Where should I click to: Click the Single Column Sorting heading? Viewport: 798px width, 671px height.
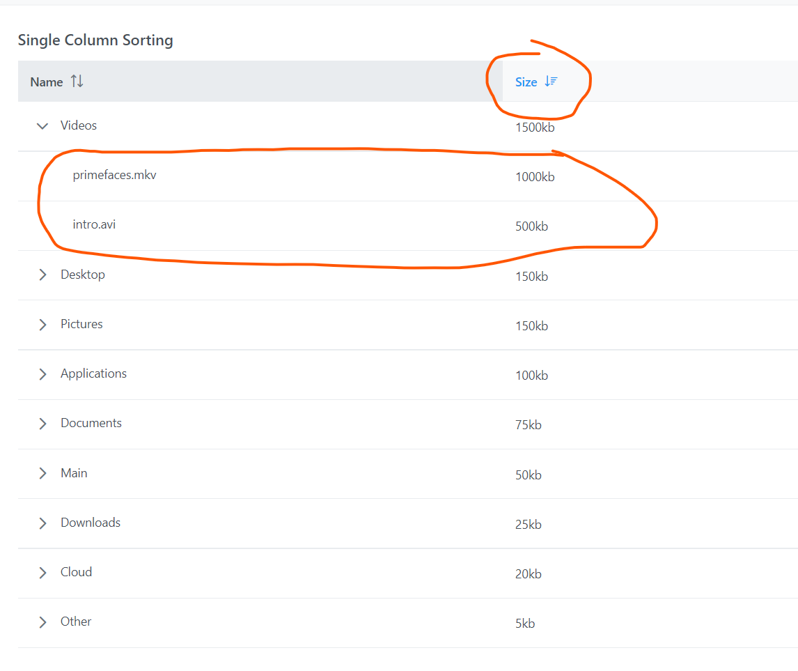95,40
